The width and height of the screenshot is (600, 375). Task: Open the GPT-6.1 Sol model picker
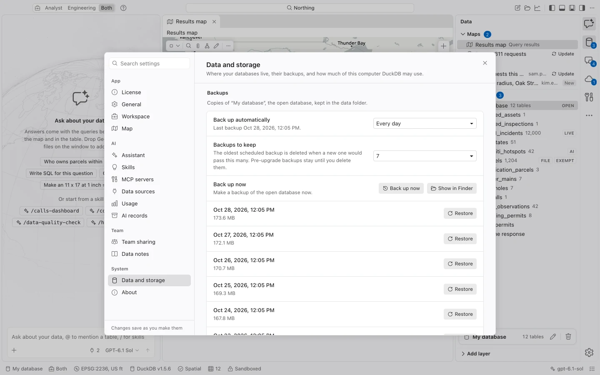coord(122,350)
